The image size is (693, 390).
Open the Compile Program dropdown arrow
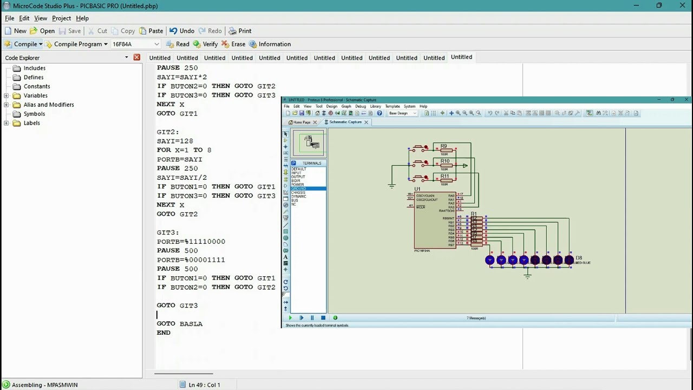[x=106, y=44]
